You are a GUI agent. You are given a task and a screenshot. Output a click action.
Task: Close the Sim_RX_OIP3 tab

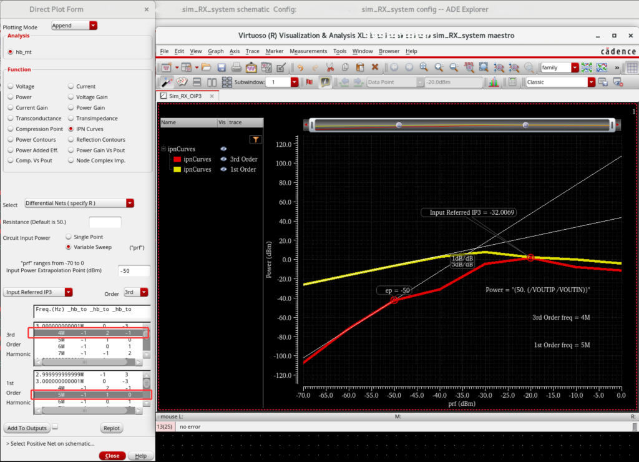[x=212, y=96]
